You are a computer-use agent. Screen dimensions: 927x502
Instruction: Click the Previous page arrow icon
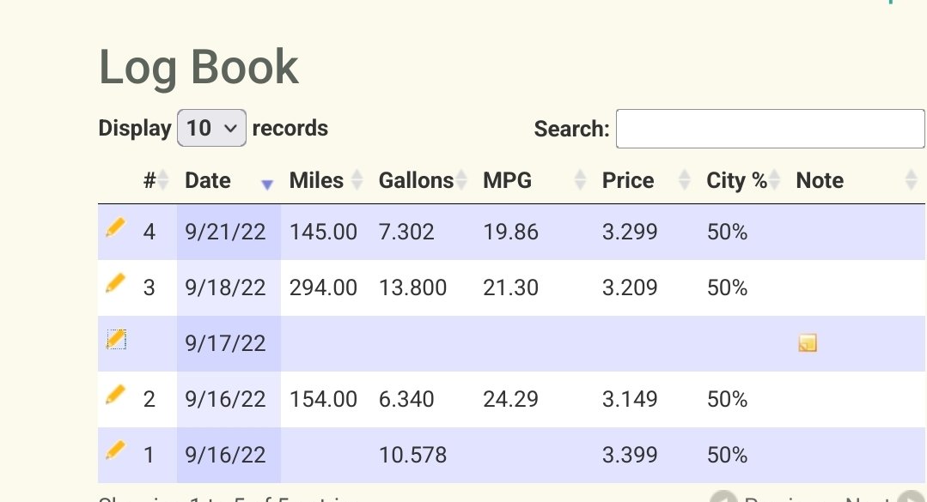tap(723, 497)
